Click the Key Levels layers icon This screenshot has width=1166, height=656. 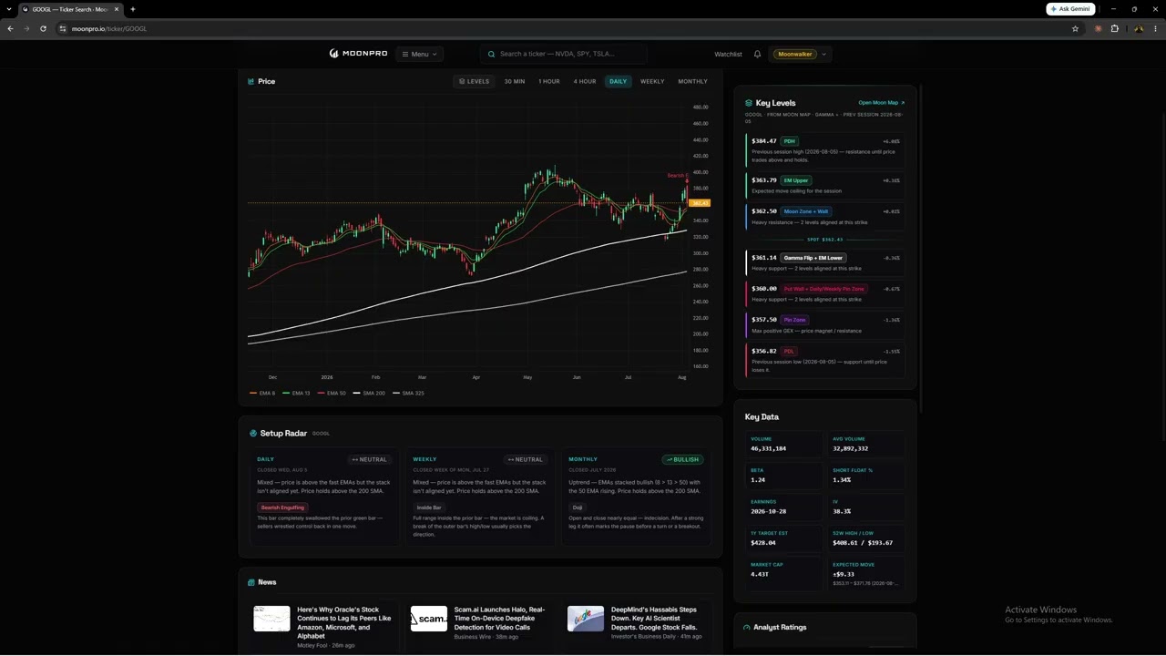749,103
